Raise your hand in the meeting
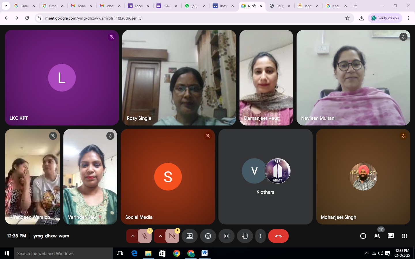Viewport: 415px width, 259px height. tap(245, 236)
